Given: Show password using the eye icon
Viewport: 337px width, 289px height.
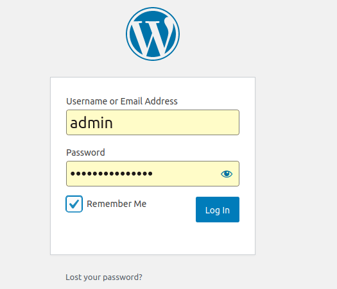Looking at the screenshot, I should click(227, 174).
